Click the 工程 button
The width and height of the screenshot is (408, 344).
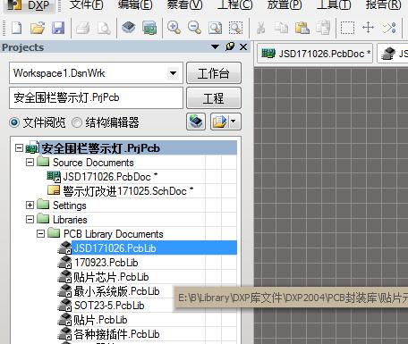(214, 98)
